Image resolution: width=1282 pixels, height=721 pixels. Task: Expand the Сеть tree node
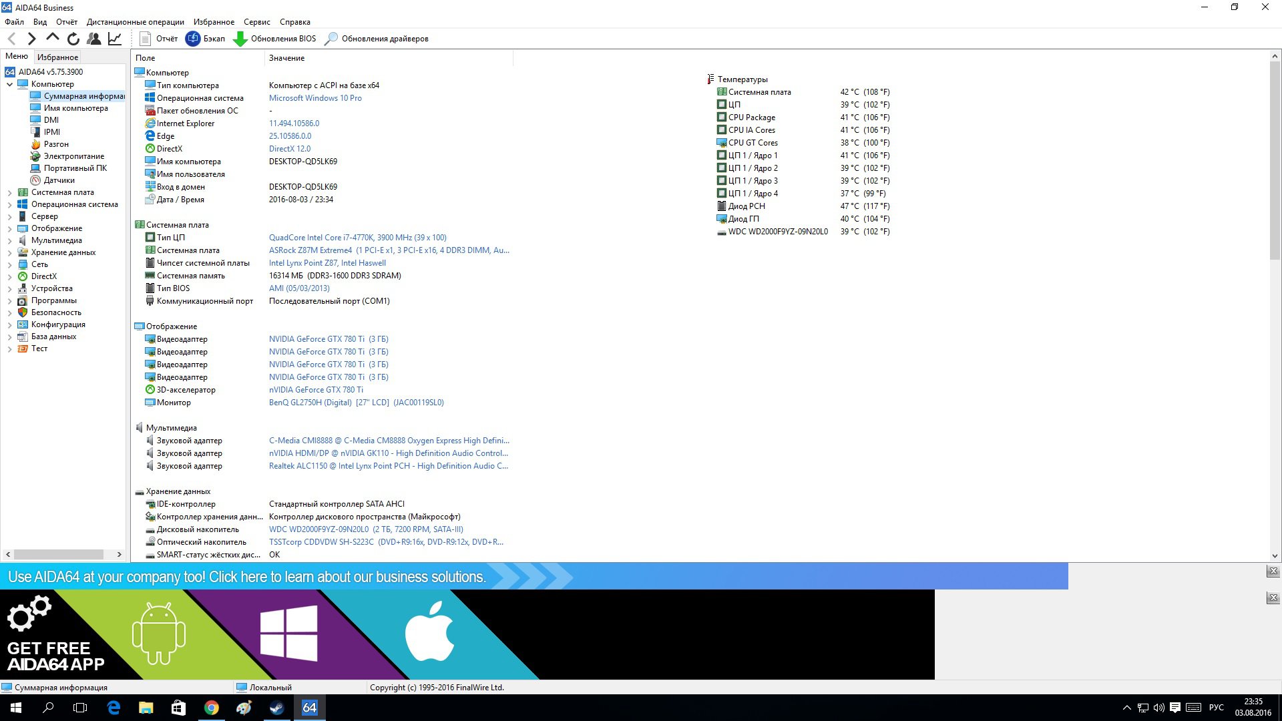pos(9,264)
